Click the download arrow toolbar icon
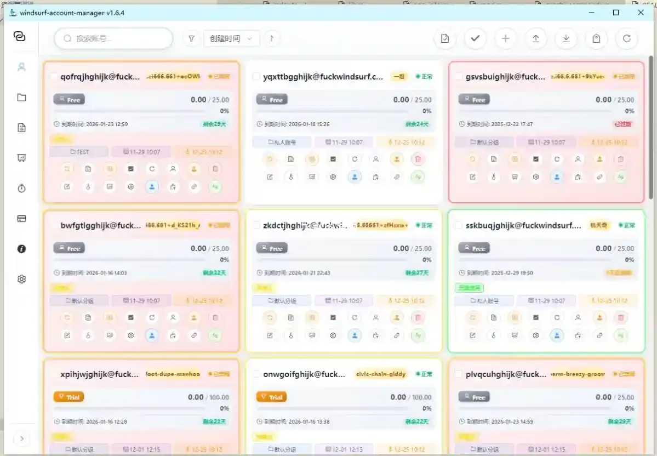 pyautogui.click(x=566, y=38)
